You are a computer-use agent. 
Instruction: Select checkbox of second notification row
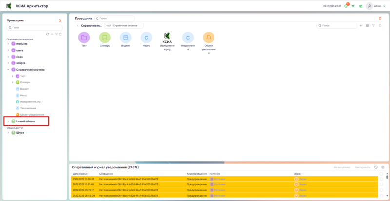pyautogui.click(x=381, y=185)
